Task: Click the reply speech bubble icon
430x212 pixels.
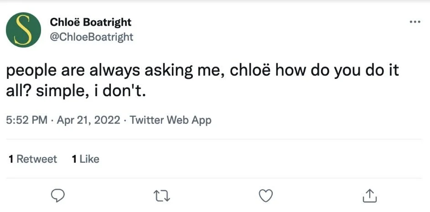Action: 57,196
